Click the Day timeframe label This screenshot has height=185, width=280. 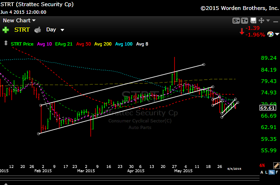point(51,29)
